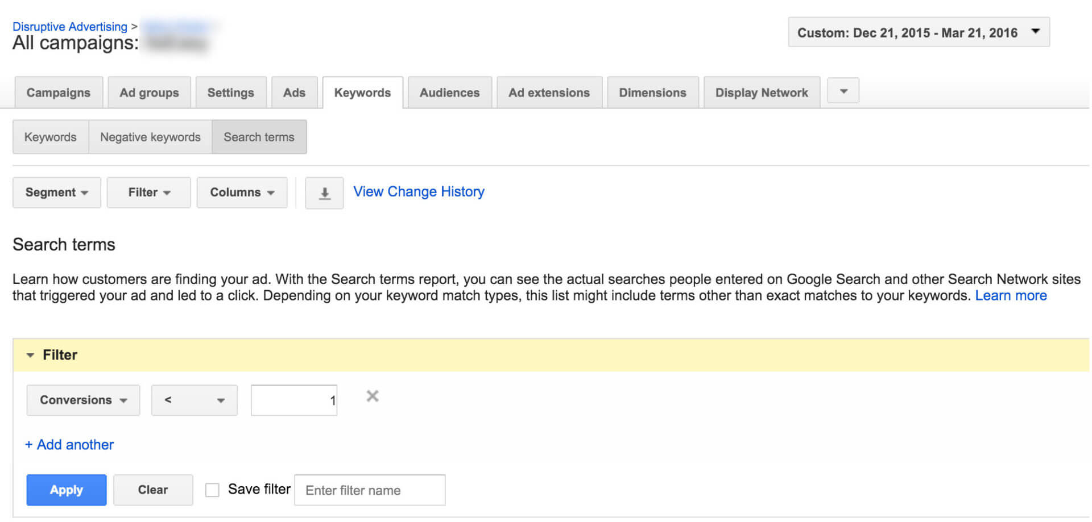This screenshot has width=1092, height=522.
Task: Open View Change History
Action: 419,191
